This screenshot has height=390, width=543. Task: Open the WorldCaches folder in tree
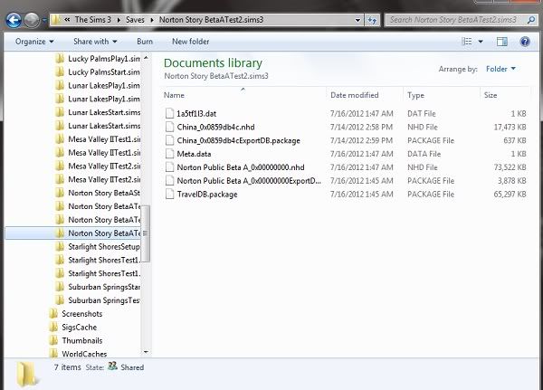point(84,354)
